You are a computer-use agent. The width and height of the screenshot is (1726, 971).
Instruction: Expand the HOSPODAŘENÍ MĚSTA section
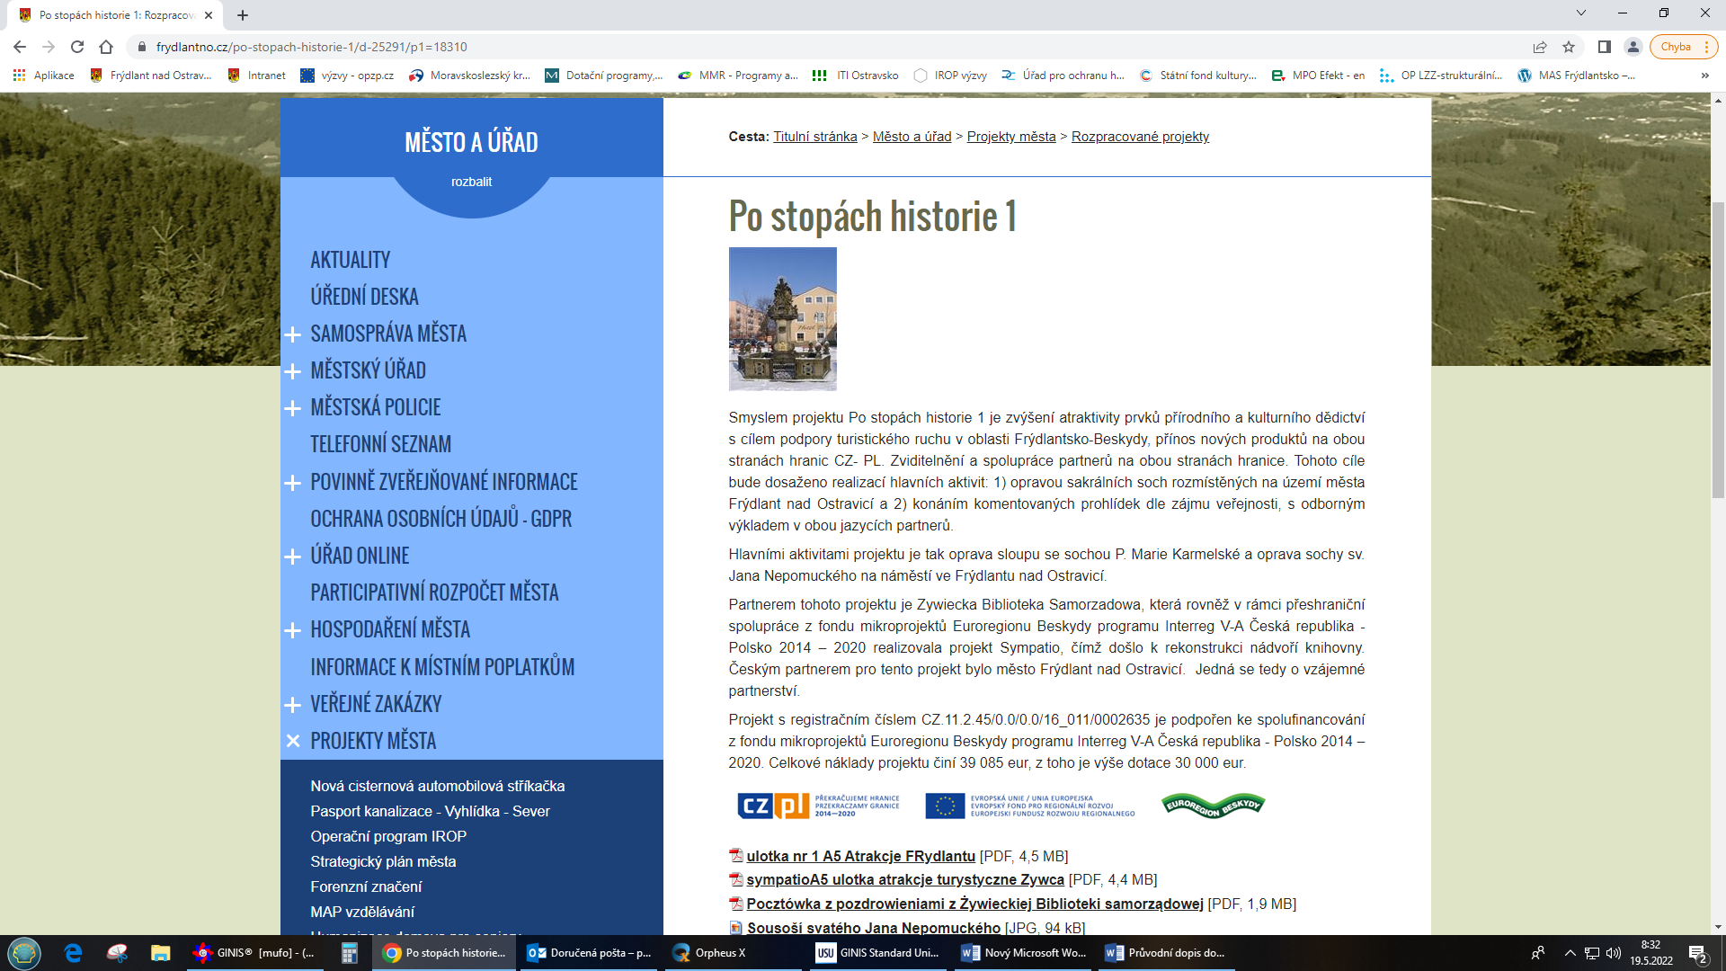tap(292, 630)
